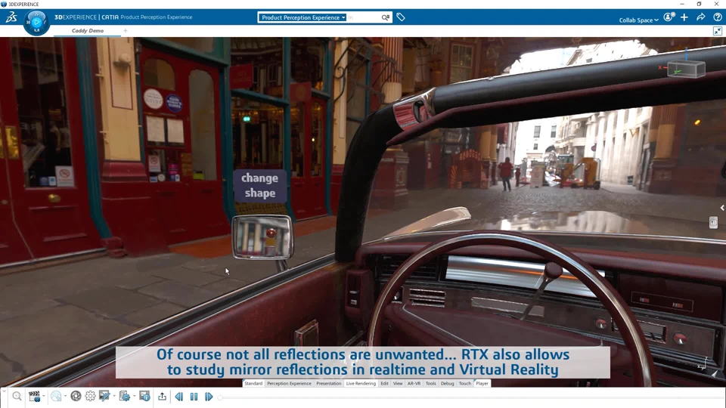Screen dimensions: 726x408
Task: Step to the previous frame
Action: pos(179,397)
